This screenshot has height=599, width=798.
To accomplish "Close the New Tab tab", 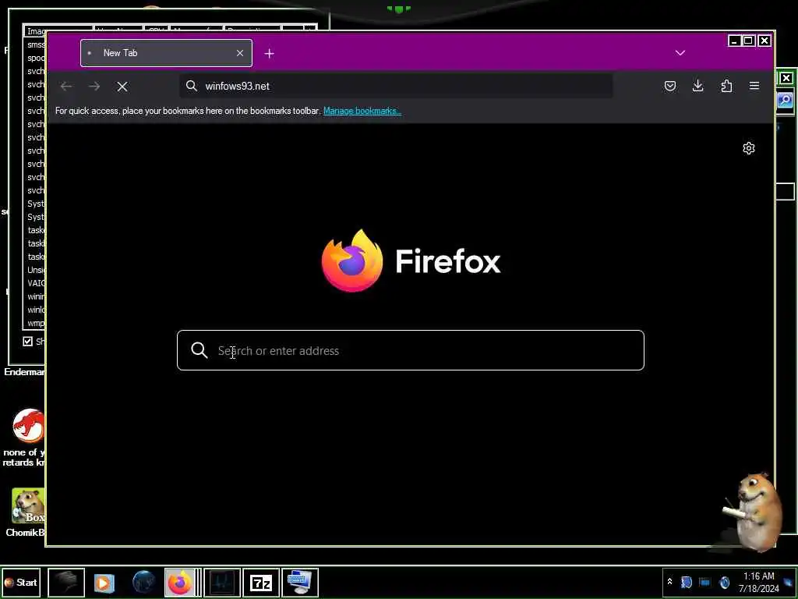I will click(240, 53).
